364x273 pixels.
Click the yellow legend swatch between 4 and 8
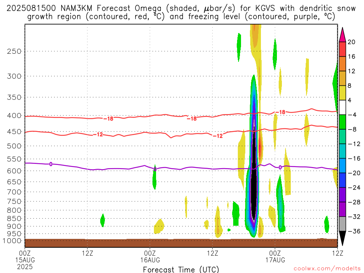point(342,93)
